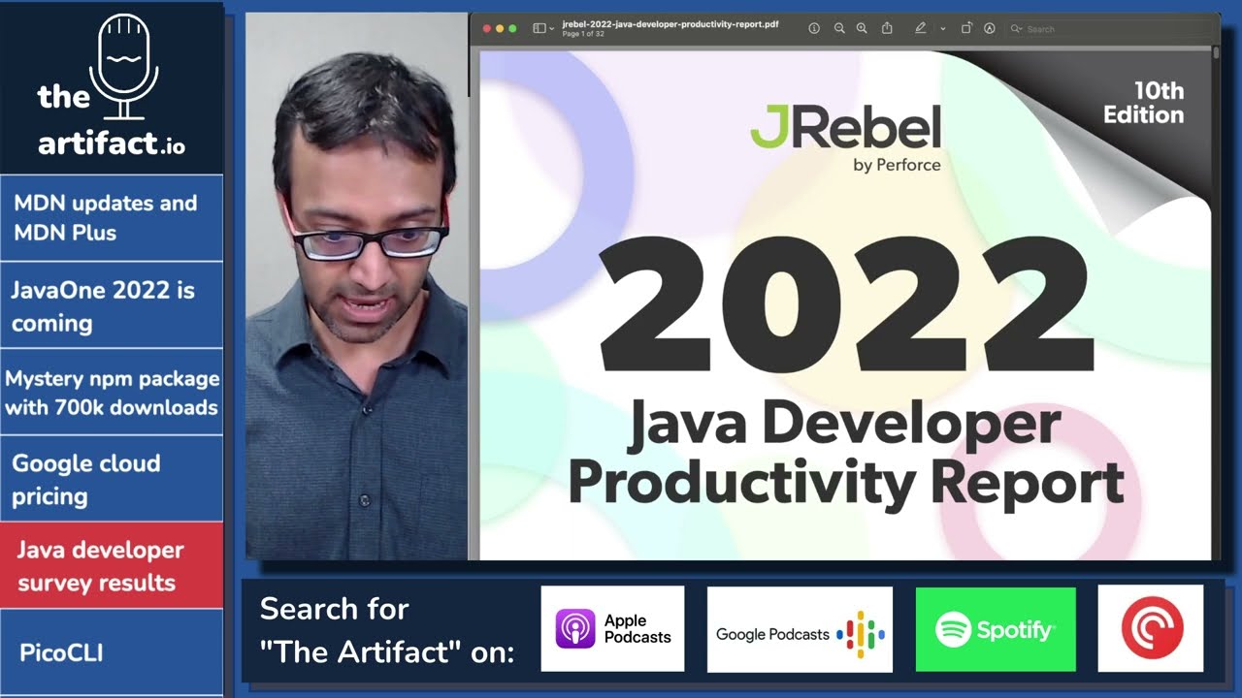Zoom in on the PDF

[x=862, y=29]
